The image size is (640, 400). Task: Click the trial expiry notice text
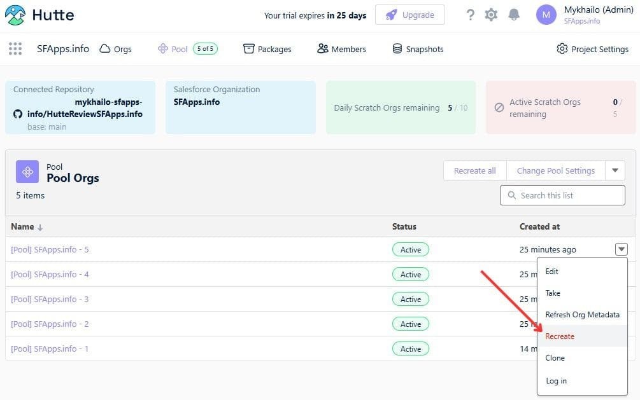click(315, 15)
